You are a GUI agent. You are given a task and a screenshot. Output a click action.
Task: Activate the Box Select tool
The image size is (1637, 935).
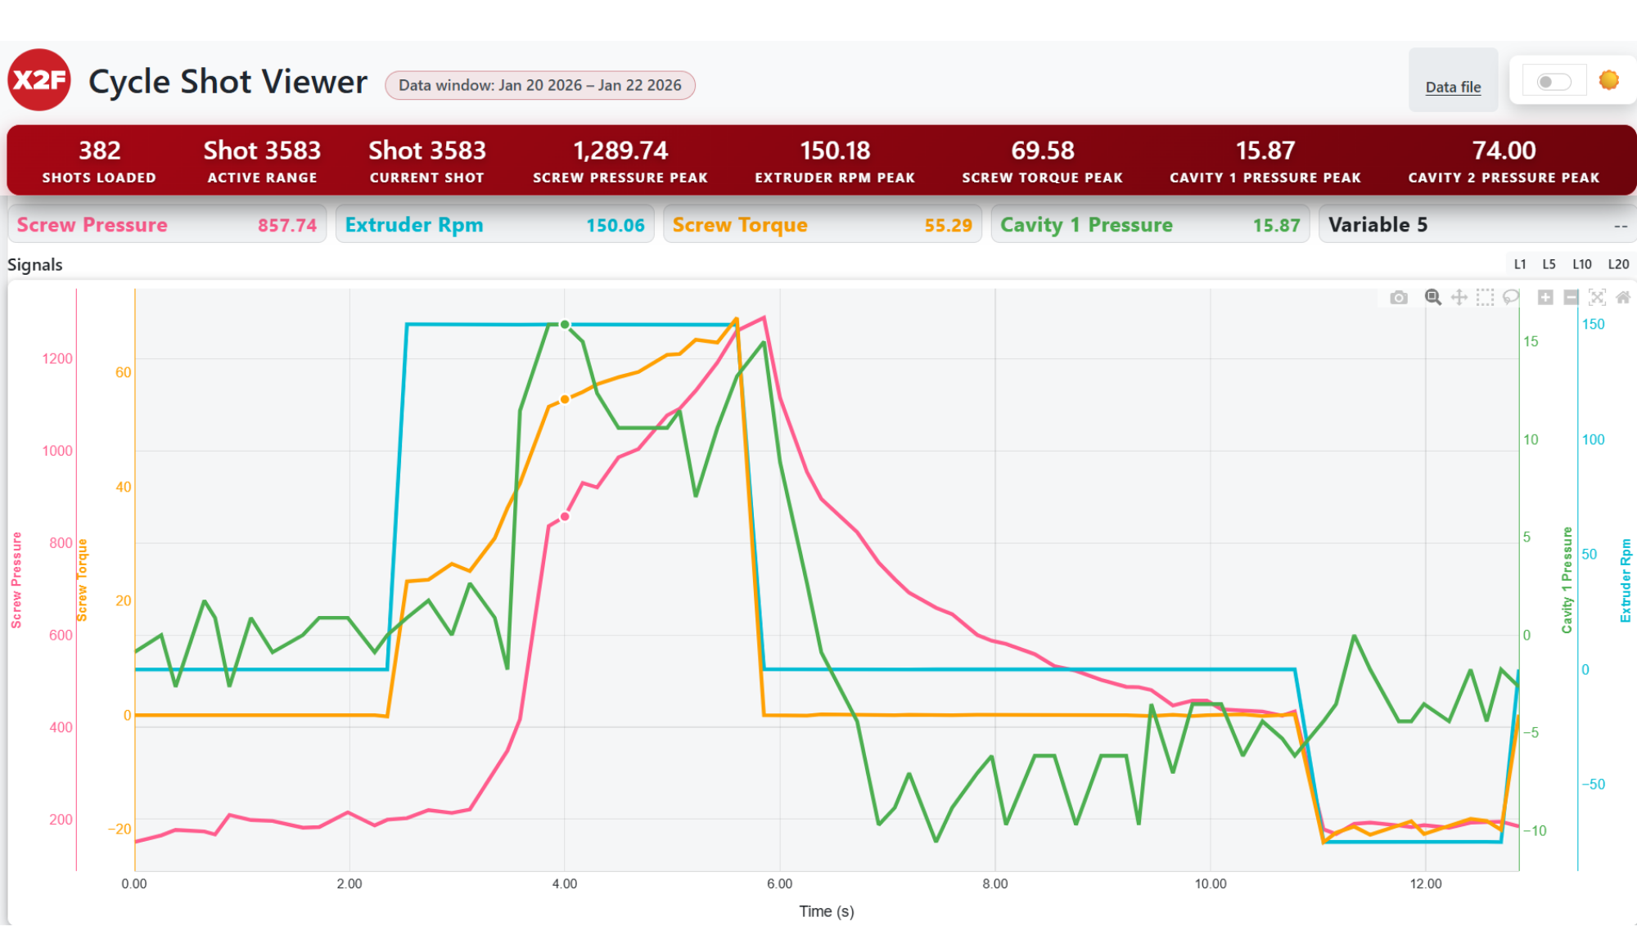click(x=1485, y=298)
